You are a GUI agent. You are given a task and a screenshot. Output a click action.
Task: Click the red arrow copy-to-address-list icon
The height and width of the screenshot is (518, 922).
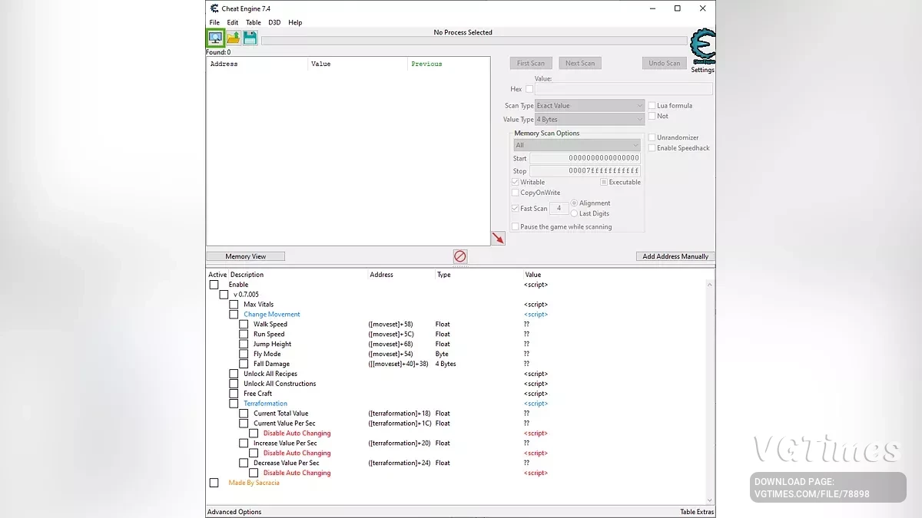498,239
